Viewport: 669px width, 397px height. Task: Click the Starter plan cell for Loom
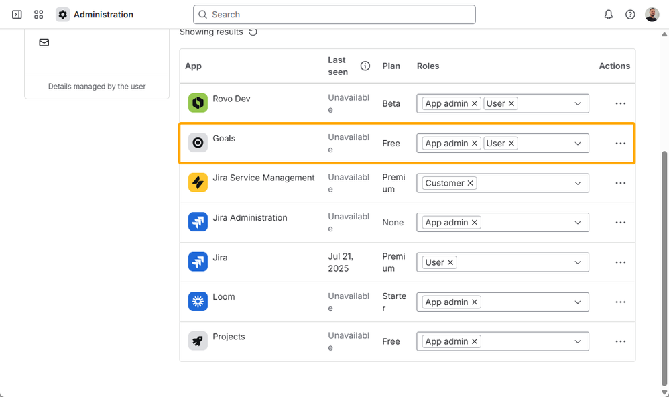(x=394, y=302)
